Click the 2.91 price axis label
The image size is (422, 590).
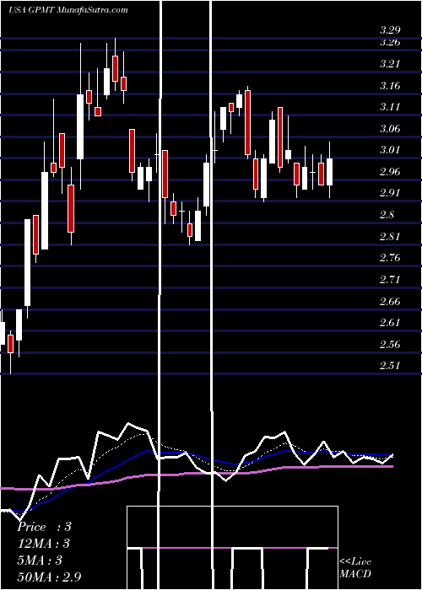(390, 193)
